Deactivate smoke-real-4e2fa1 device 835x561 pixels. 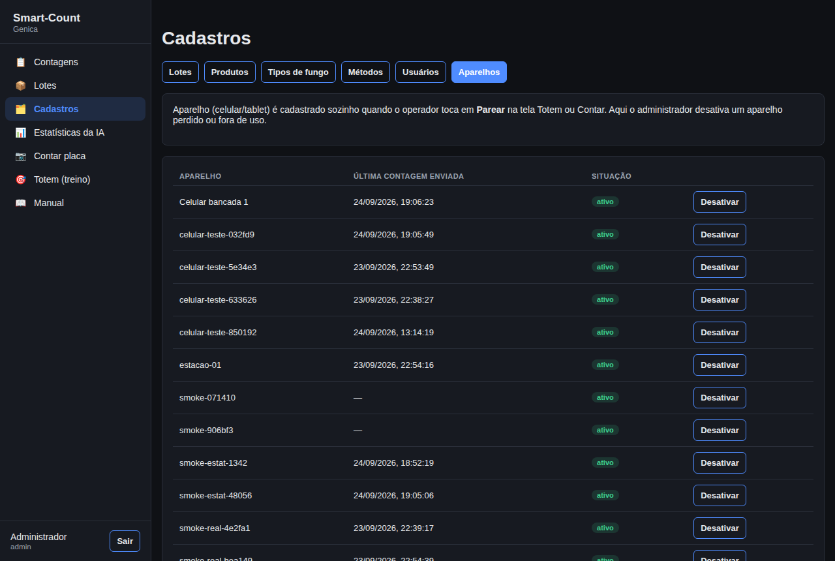pyautogui.click(x=720, y=528)
